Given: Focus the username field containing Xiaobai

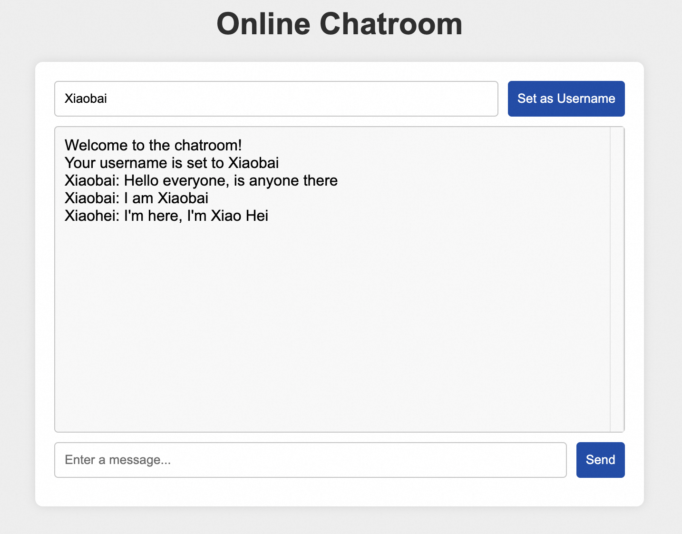Looking at the screenshot, I should [276, 99].
